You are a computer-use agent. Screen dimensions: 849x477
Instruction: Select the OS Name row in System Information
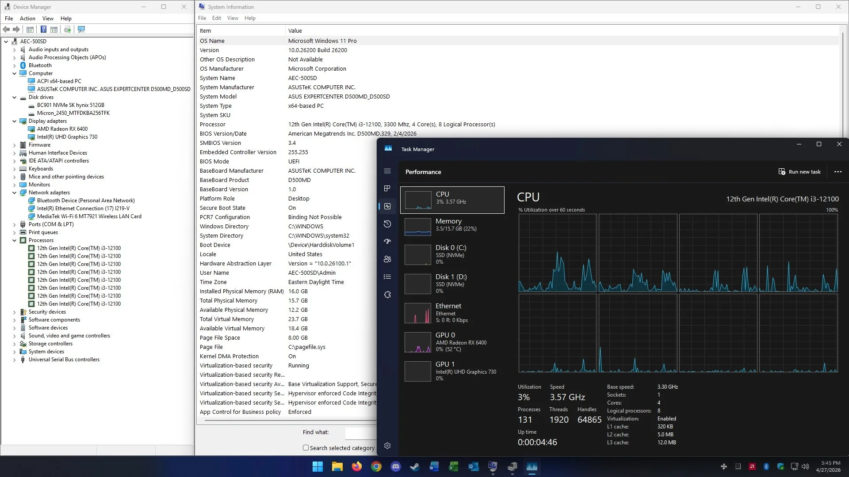tap(517, 41)
